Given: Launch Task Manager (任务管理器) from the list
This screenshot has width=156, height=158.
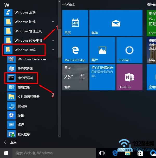Looking at the screenshot, I should coord(25,68).
